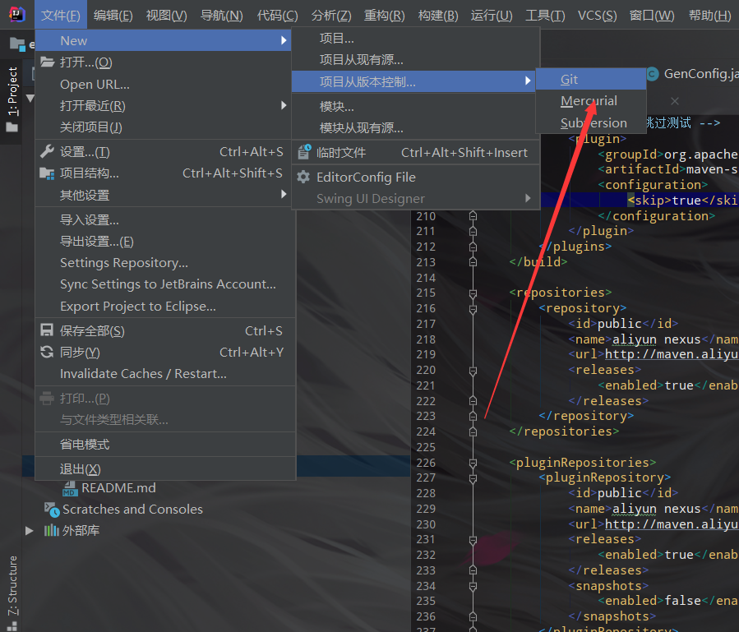
Task: Close the editor tab with the X
Action: click(x=675, y=101)
